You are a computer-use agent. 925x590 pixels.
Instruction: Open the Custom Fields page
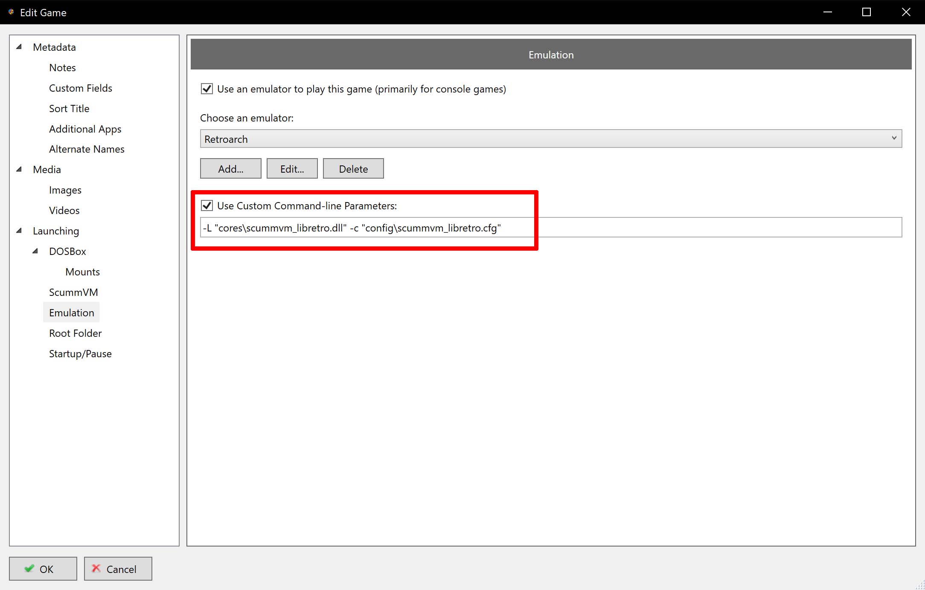tap(81, 88)
